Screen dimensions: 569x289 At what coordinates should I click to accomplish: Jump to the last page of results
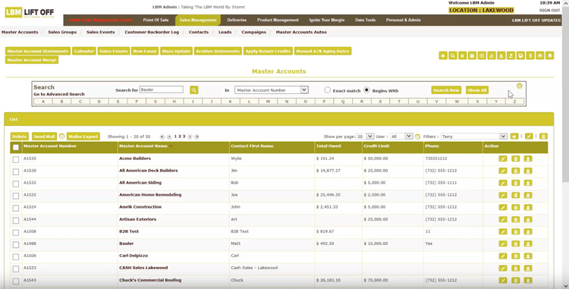pyautogui.click(x=196, y=137)
